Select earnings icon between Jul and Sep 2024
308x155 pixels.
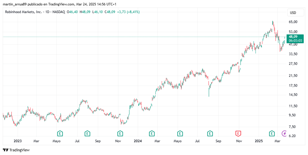[x=210, y=133]
